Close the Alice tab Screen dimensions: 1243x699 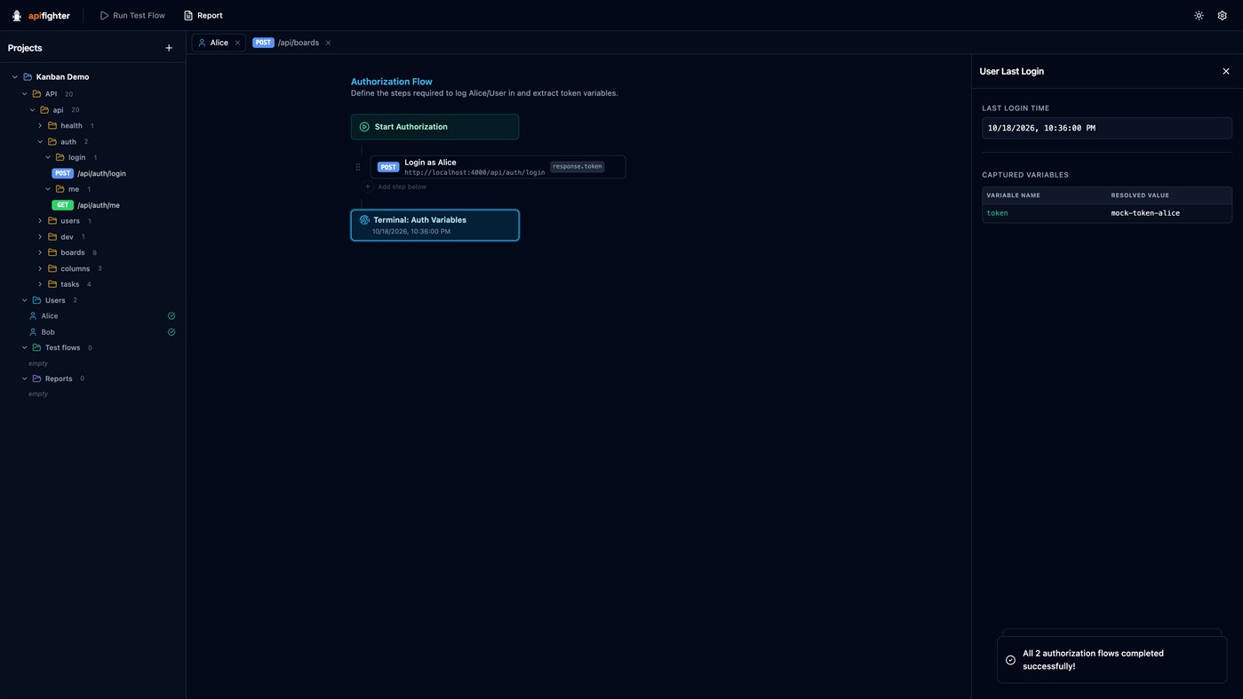point(237,43)
